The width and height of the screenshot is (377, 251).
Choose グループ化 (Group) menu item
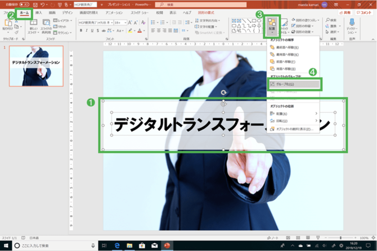294,84
